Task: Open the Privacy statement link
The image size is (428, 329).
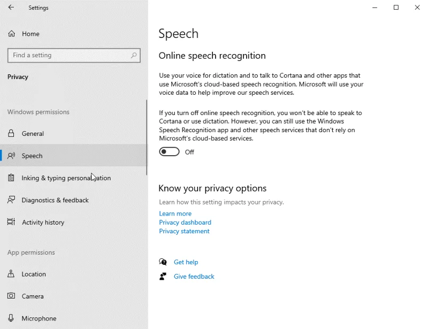Action: pos(184,231)
